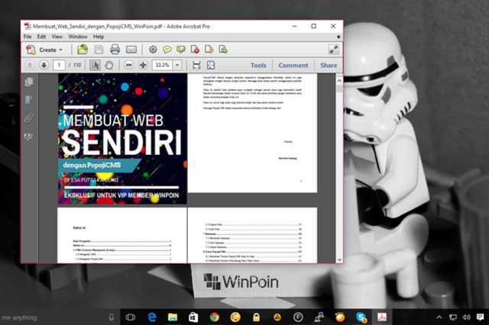The height and width of the screenshot is (325, 489).
Task: Launch Microsoft Edge from taskbar
Action: (x=152, y=317)
